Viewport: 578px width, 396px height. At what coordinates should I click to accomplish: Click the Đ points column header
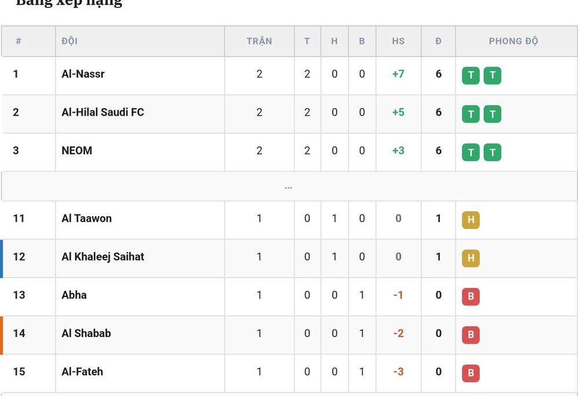coord(438,41)
